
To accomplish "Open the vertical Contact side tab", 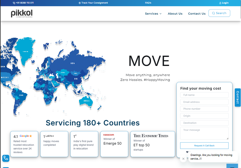I will 238,97.
